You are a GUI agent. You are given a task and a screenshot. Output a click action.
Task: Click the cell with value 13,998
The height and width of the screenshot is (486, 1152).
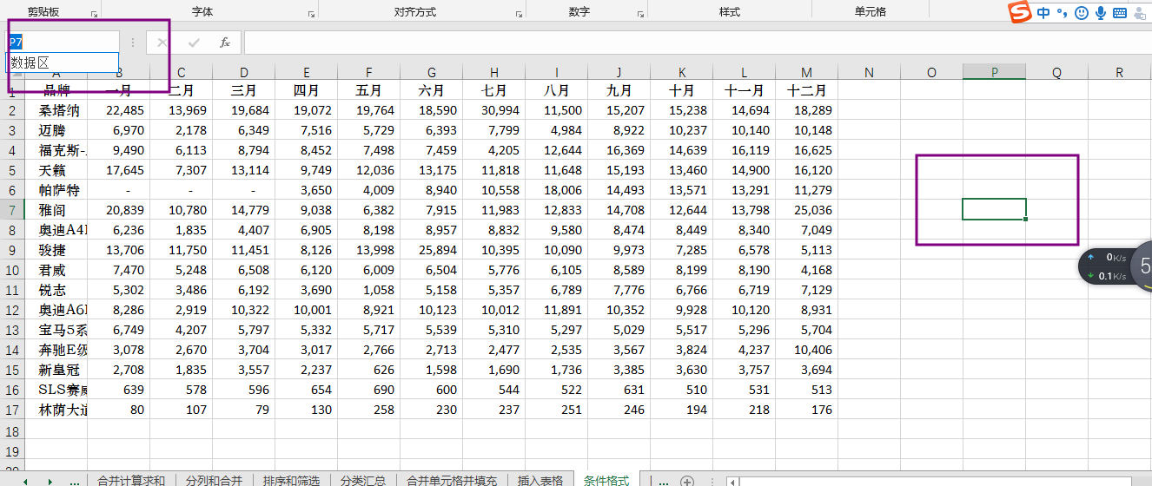[x=369, y=250]
